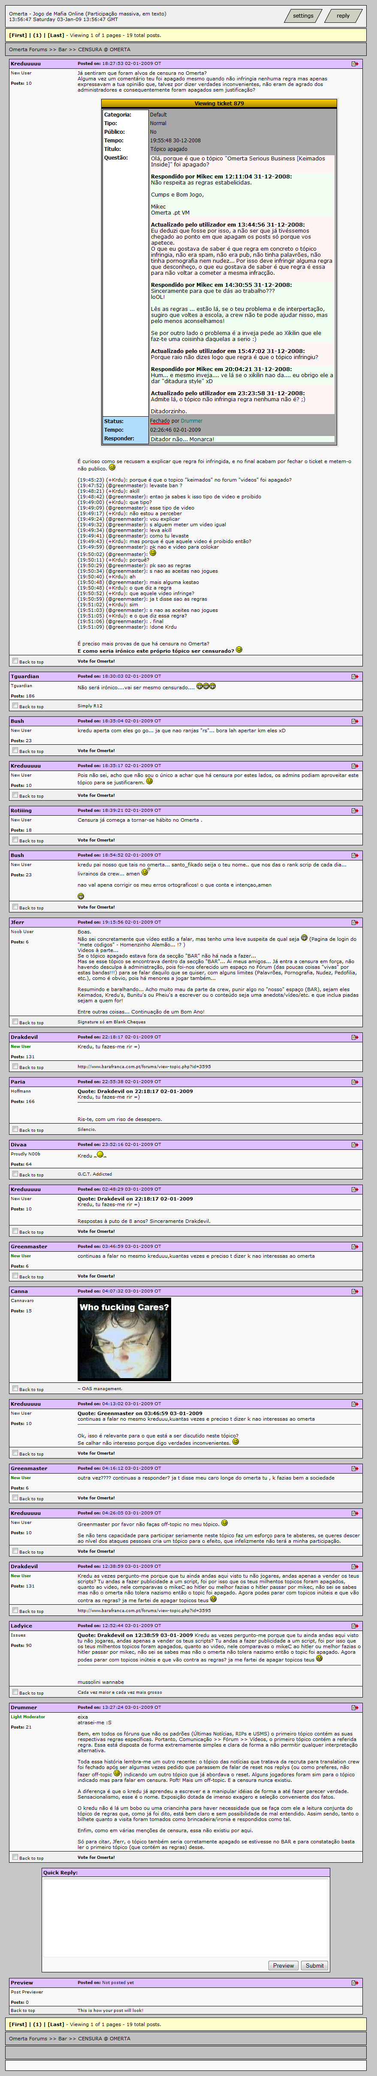Click the quote icon on Divaa's post

(x=355, y=1144)
